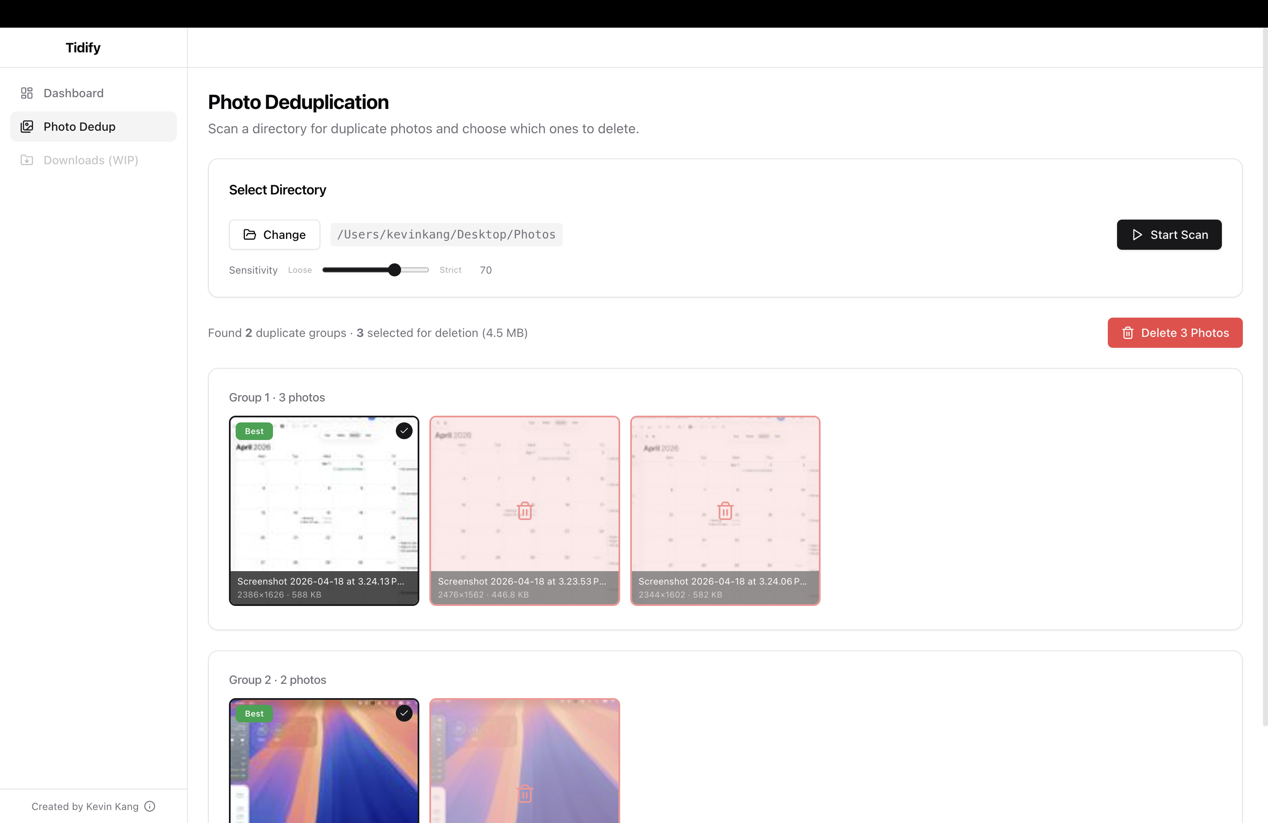This screenshot has width=1268, height=823.
Task: Click the /Users/kevinkang/Desktop/Photos path field
Action: coord(446,235)
